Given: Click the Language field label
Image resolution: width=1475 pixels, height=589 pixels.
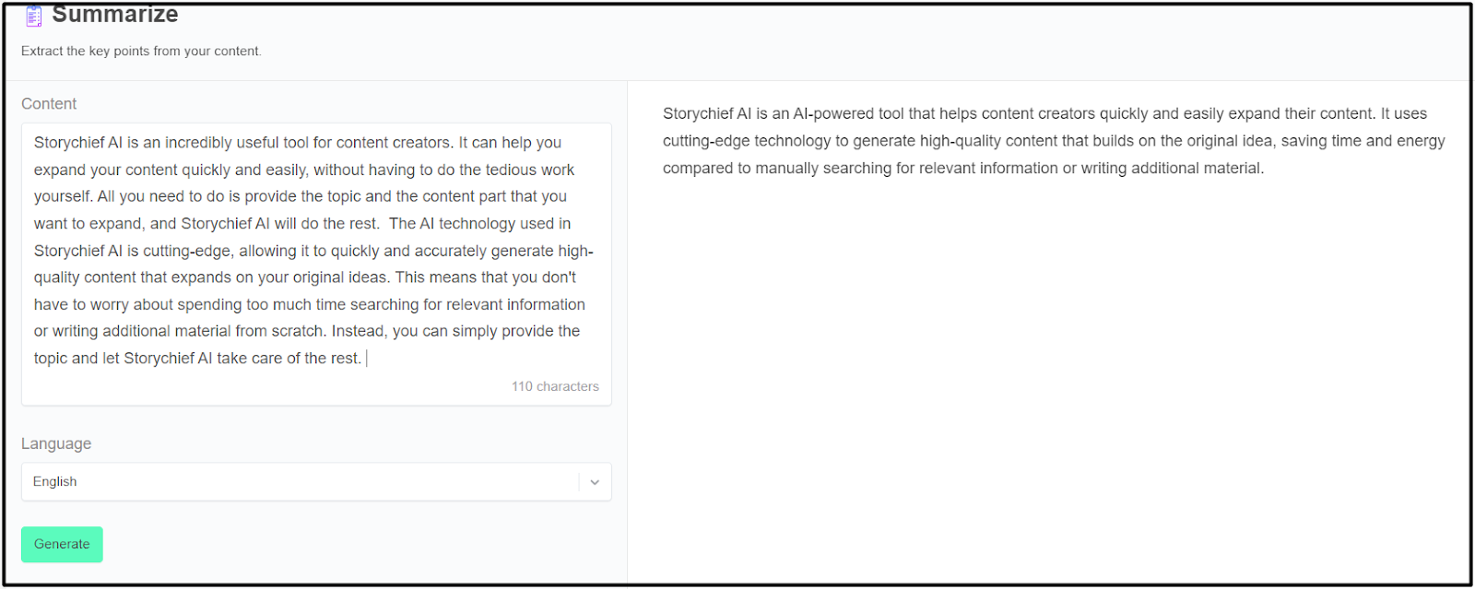Looking at the screenshot, I should tap(56, 443).
